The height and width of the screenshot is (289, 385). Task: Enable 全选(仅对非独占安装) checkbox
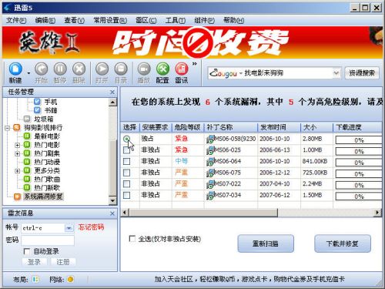(132, 239)
